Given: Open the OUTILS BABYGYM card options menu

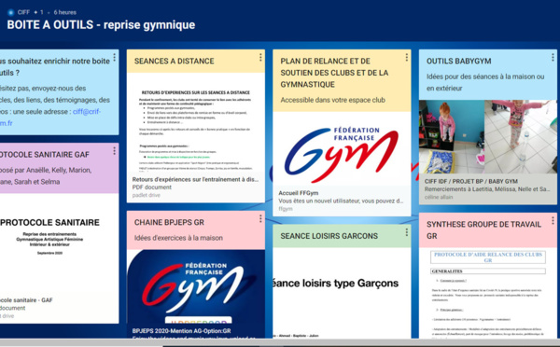Looking at the screenshot, I should pos(553,57).
